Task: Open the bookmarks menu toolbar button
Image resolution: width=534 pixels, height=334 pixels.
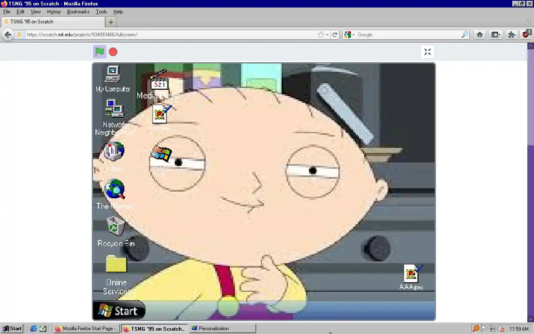Action: pos(496,35)
